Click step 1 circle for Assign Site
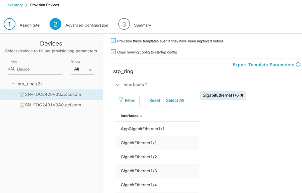The height and width of the screenshot is (193, 302). click(10, 24)
